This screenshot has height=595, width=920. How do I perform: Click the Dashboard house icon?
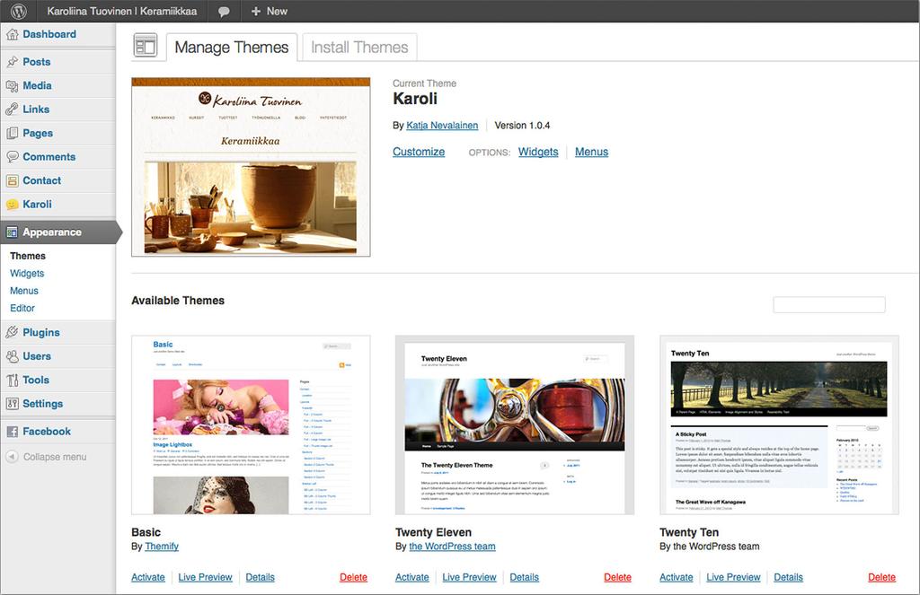coord(13,35)
